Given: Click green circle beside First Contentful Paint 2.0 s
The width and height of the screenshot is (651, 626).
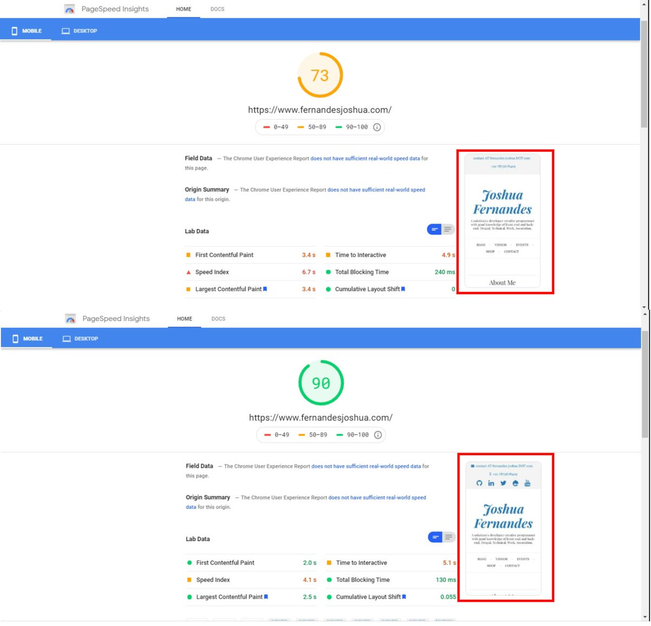Looking at the screenshot, I should click(189, 563).
